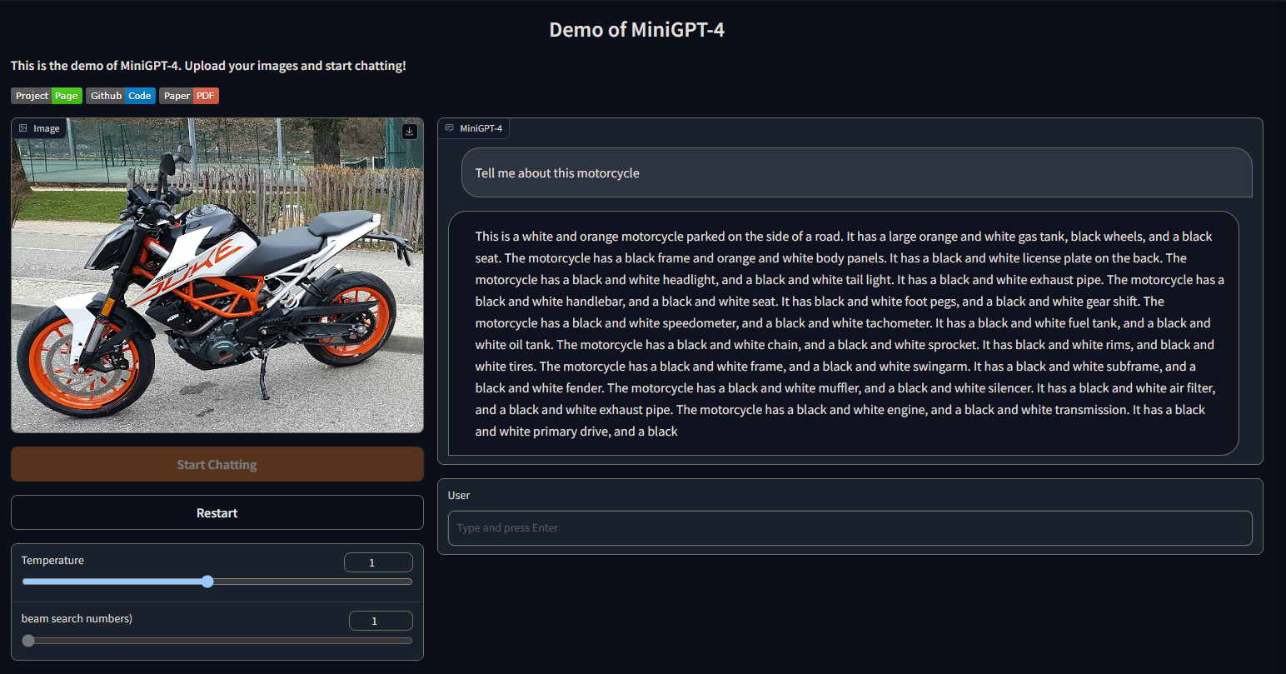The image size is (1286, 674).
Task: Click the Temperature label
Action: [x=52, y=560]
